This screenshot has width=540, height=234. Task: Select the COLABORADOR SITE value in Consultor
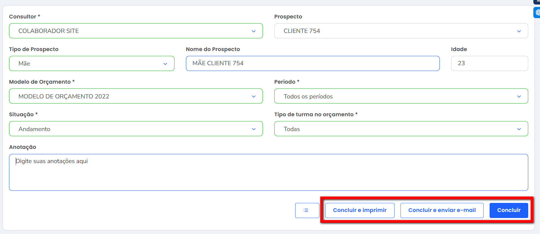coord(49,31)
